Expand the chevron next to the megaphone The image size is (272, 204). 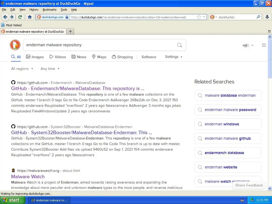252,45
